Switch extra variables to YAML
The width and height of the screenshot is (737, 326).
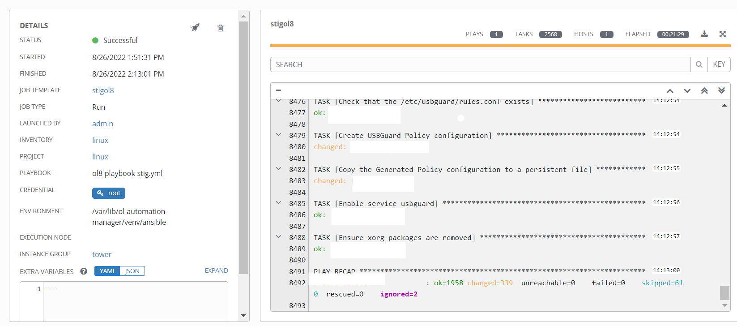coord(107,271)
